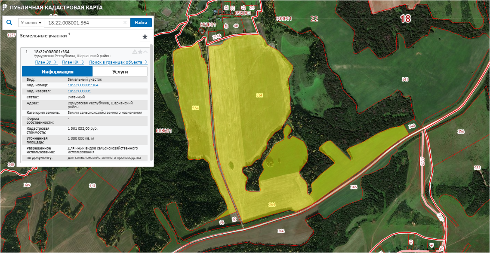Add result to favorites with small star
The height and width of the screenshot is (253, 490).
pyautogui.click(x=140, y=52)
